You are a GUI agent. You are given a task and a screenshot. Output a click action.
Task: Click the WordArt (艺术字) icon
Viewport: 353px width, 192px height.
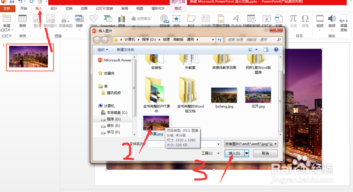coord(236,19)
